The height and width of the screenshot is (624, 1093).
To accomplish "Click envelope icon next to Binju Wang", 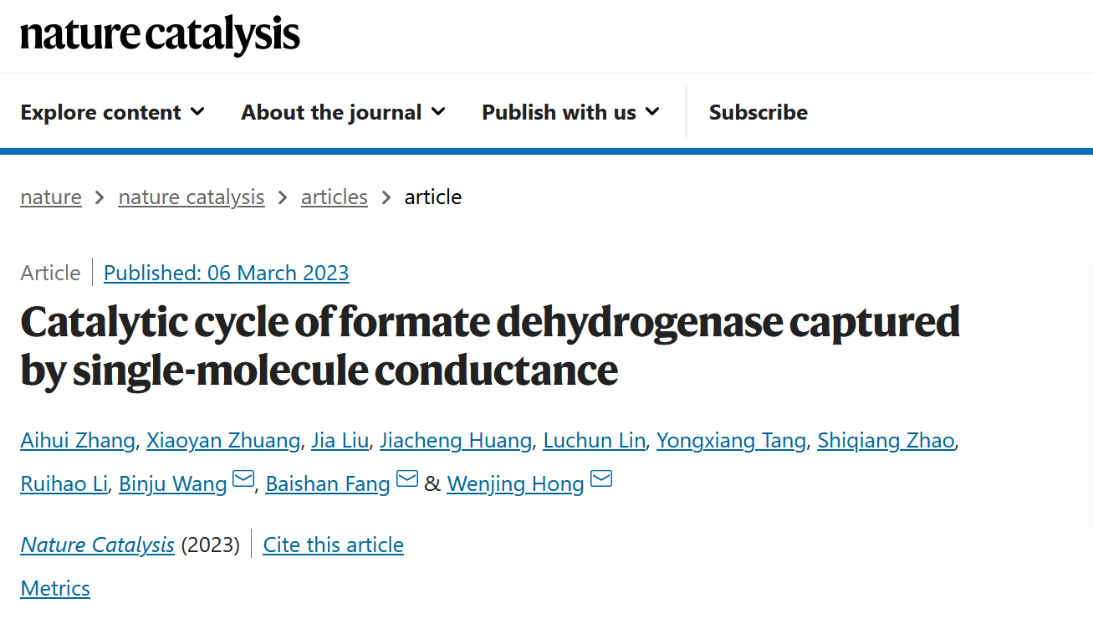I will pyautogui.click(x=243, y=480).
